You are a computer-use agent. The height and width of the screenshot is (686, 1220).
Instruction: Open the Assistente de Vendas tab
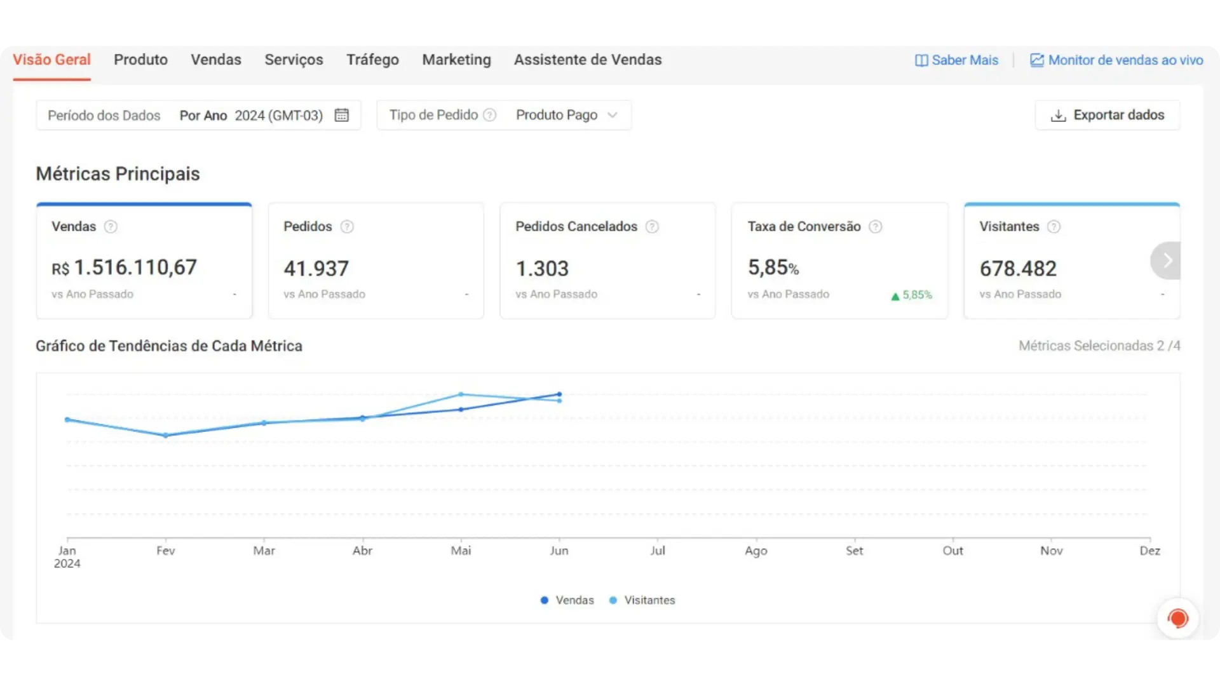(x=588, y=60)
